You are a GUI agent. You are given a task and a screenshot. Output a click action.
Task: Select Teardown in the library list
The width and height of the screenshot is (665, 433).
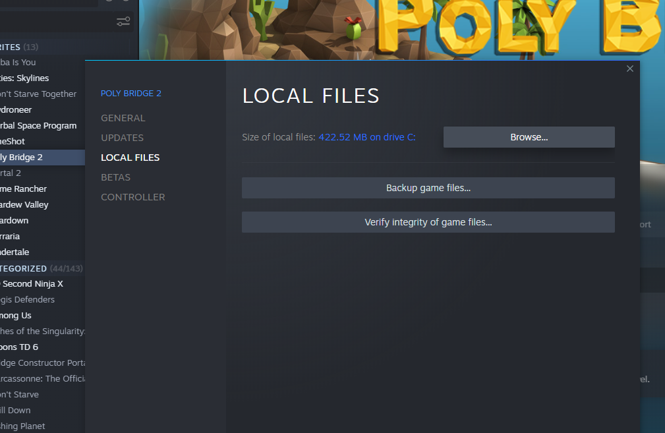tap(42, 221)
